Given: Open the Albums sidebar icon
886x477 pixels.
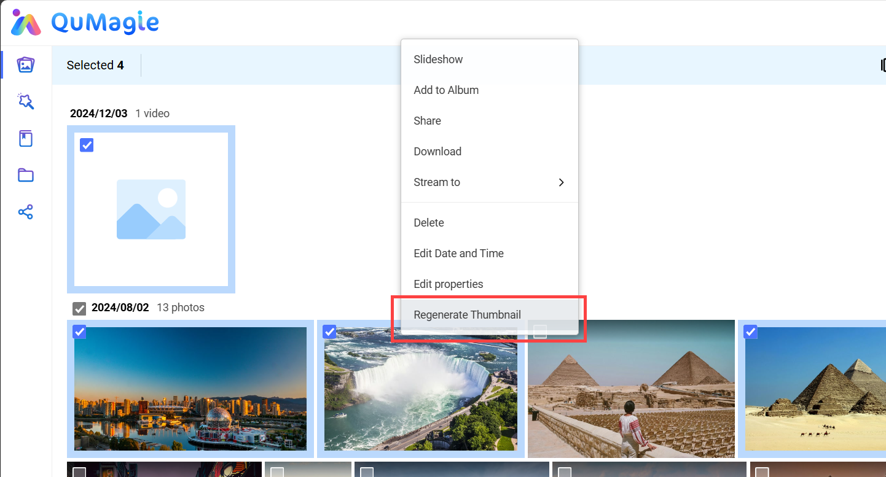Looking at the screenshot, I should (x=25, y=139).
